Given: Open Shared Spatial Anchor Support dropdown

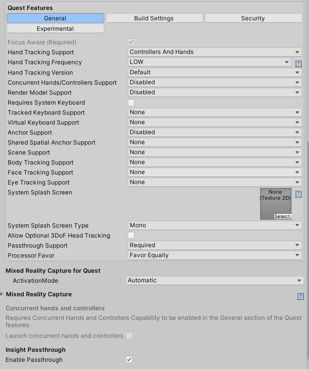Looking at the screenshot, I should point(215,142).
